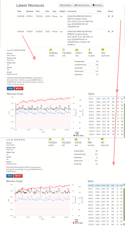Screen dimensions: 125x226
Task: Open the All History page
Action: [x=97, y=5]
